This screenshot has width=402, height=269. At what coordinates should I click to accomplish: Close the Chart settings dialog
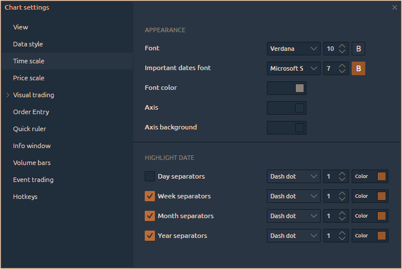(394, 7)
